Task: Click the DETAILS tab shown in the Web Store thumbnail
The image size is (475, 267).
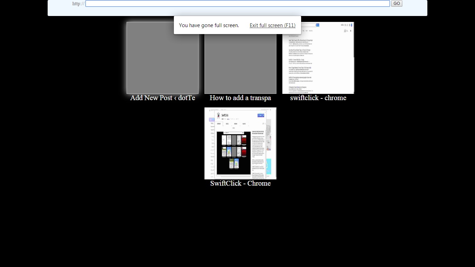Action: (x=227, y=124)
